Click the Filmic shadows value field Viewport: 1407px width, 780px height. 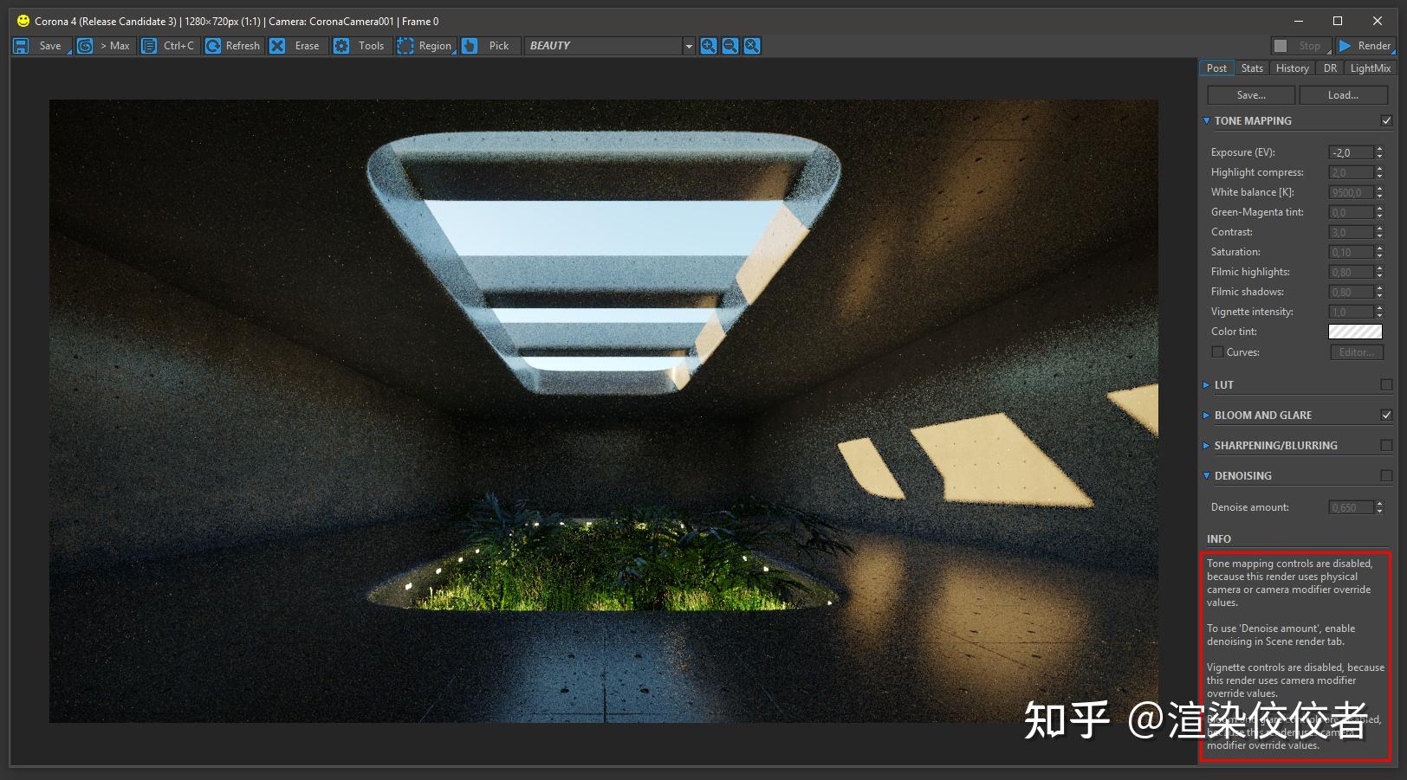1352,292
